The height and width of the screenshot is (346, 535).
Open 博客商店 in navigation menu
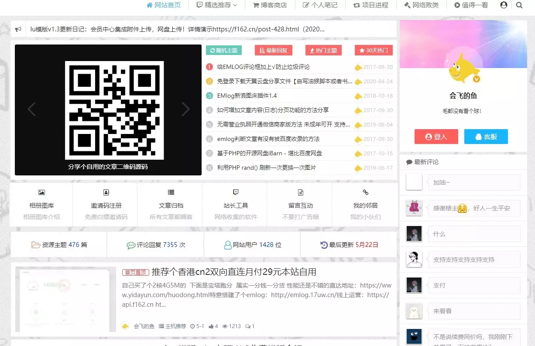click(270, 5)
